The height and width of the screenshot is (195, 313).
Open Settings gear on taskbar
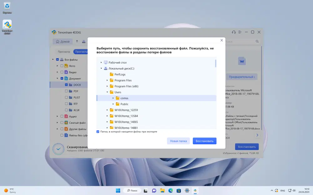(x=187, y=191)
